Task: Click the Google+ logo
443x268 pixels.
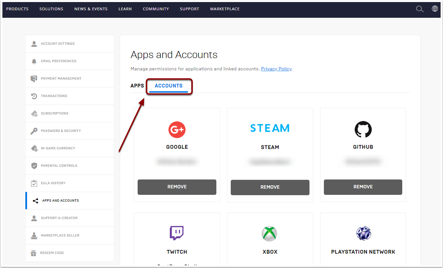Action: pyautogui.click(x=177, y=130)
